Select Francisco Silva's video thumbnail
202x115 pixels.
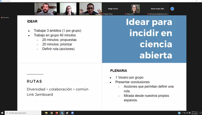(x=90, y=9)
